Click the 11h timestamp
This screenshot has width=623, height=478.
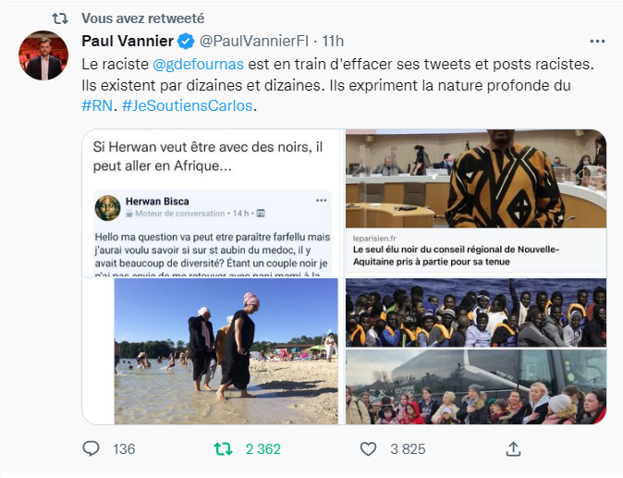(331, 41)
